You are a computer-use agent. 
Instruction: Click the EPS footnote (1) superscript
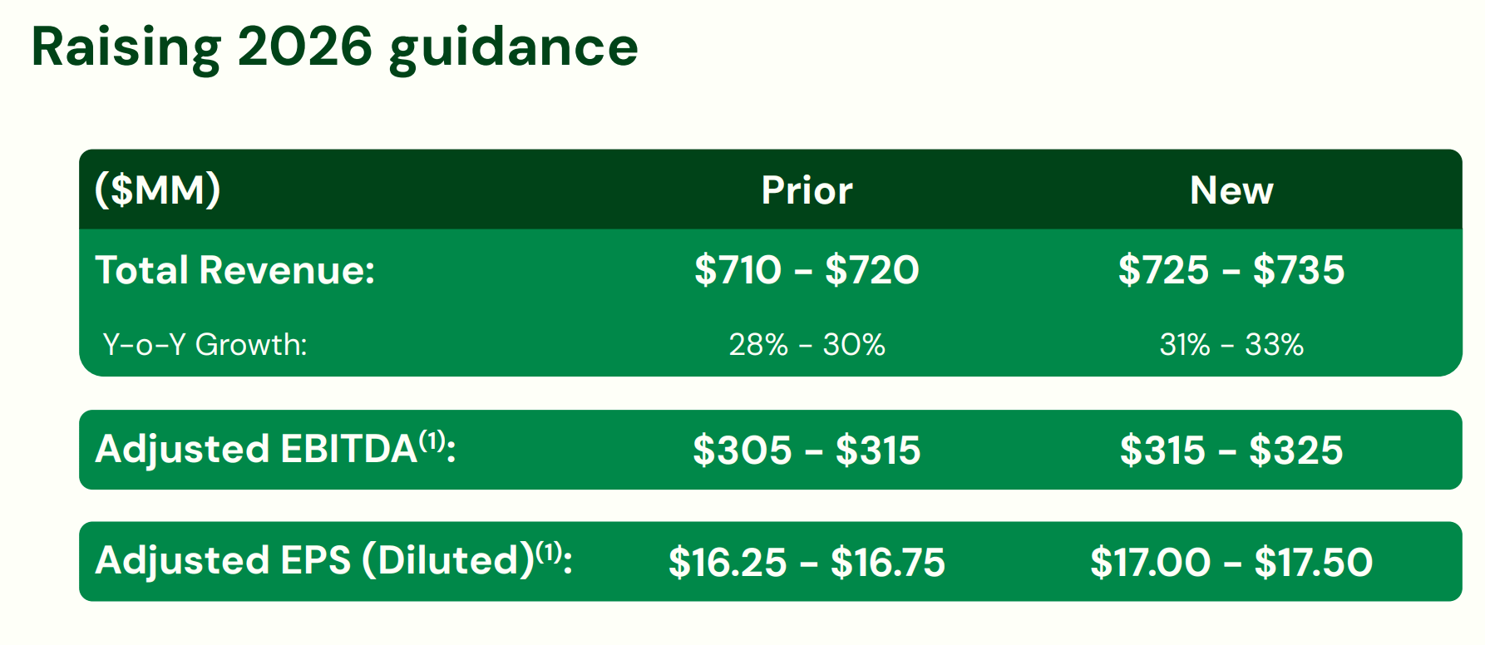click(x=549, y=552)
